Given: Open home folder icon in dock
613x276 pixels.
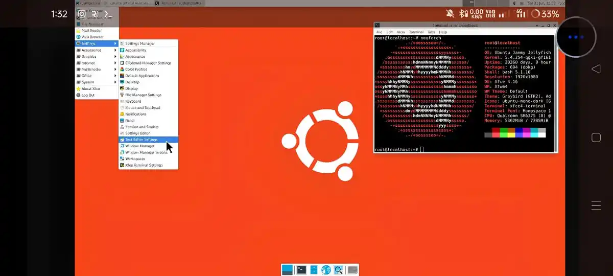Looking at the screenshot, I should [352, 269].
